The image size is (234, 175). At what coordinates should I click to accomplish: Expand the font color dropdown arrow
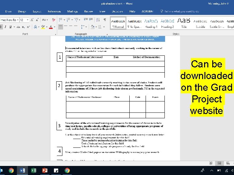point(55,27)
